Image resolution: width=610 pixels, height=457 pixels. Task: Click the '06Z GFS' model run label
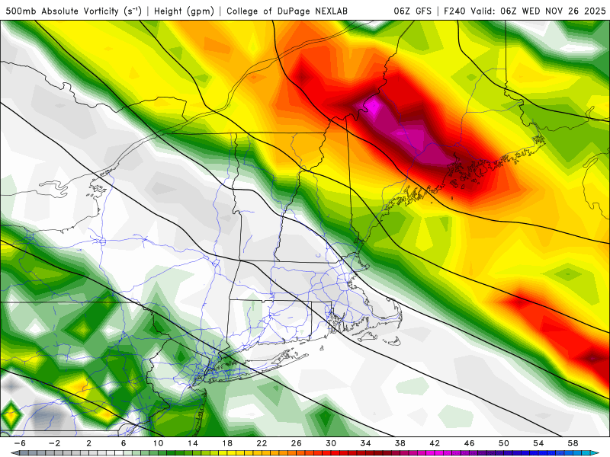pos(413,11)
